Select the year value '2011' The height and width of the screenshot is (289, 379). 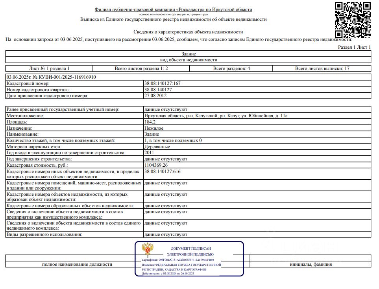point(149,153)
